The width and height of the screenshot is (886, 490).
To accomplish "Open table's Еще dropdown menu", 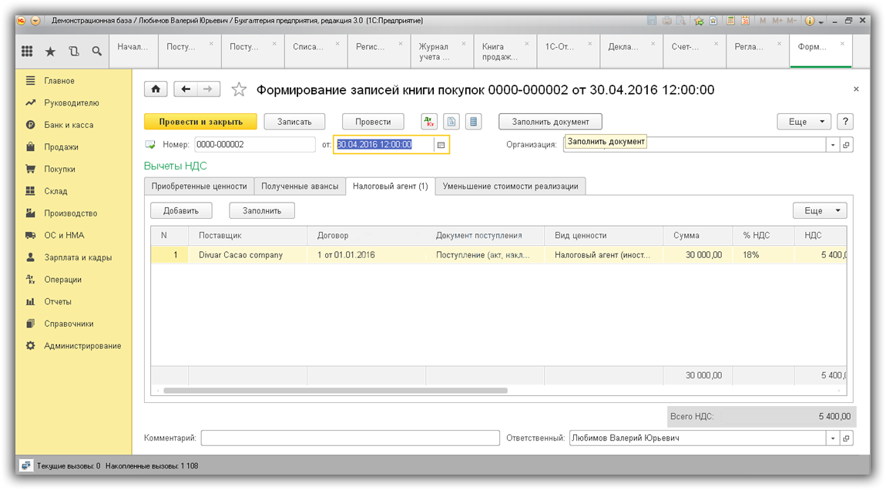I will 820,210.
